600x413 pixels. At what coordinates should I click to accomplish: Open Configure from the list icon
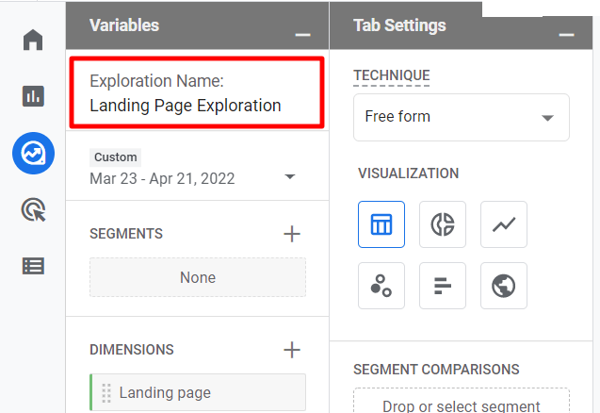point(33,265)
